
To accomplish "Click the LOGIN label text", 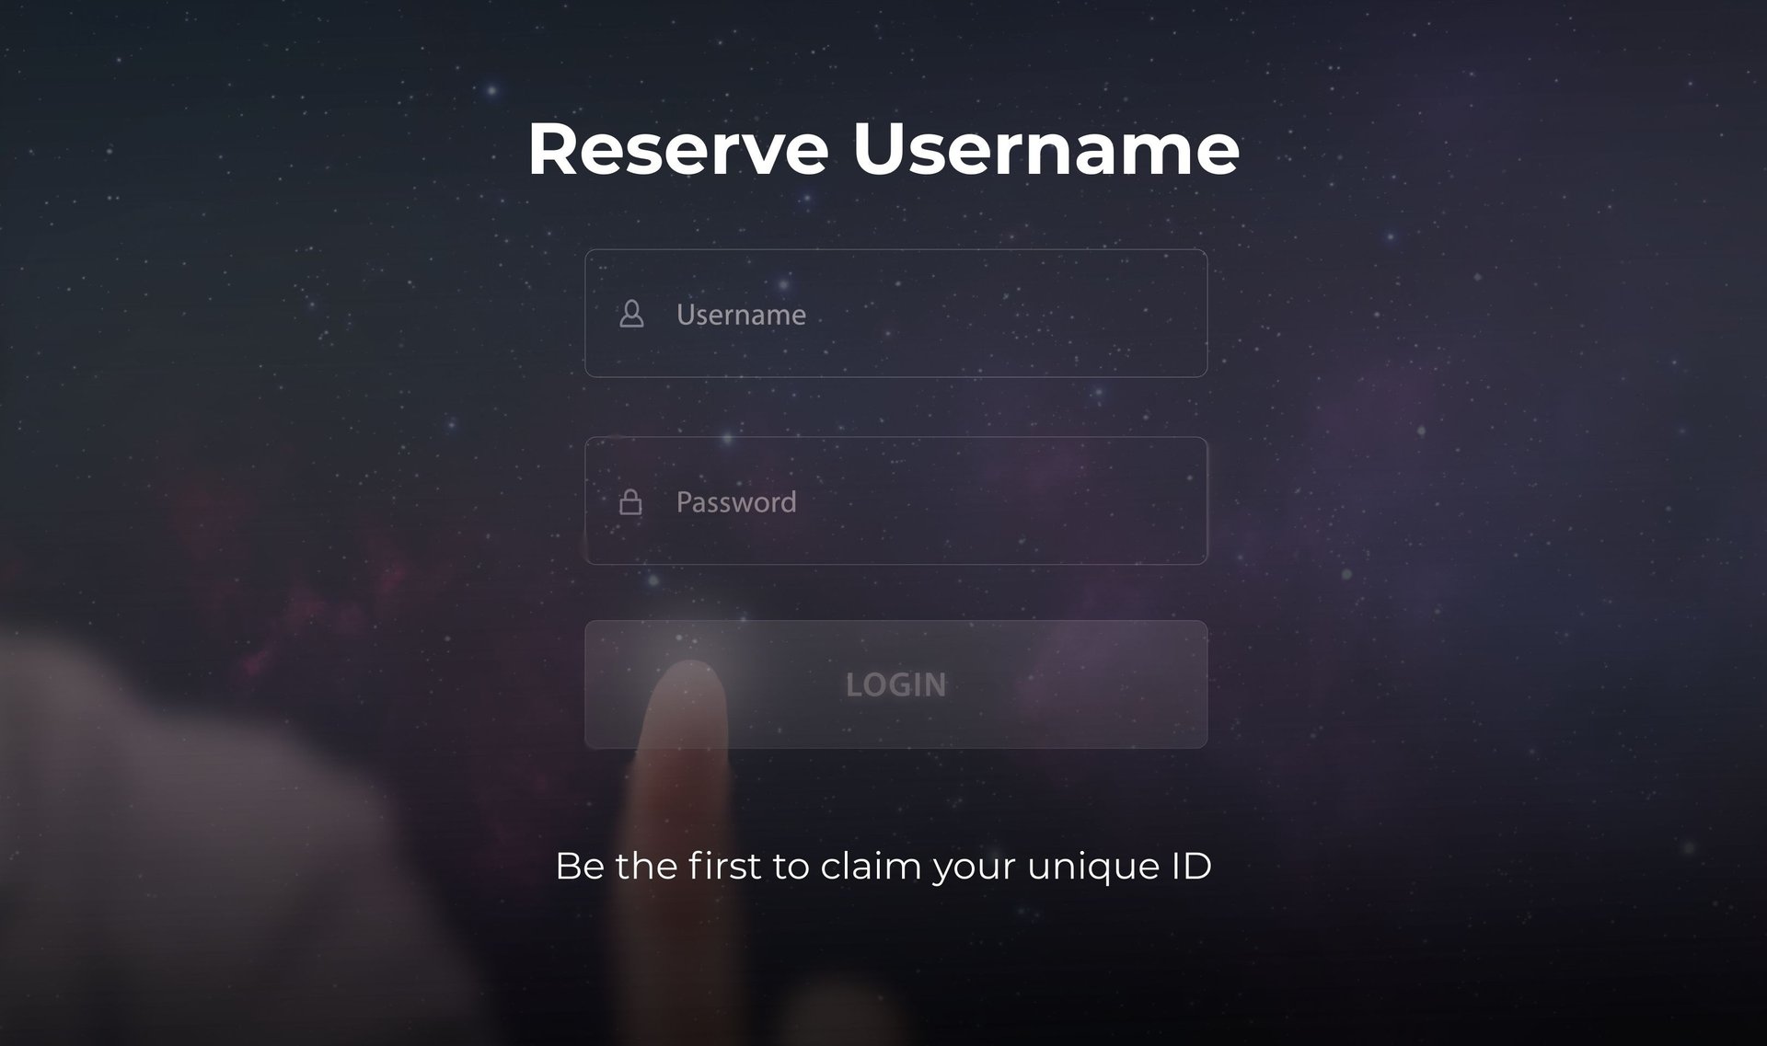I will point(895,684).
